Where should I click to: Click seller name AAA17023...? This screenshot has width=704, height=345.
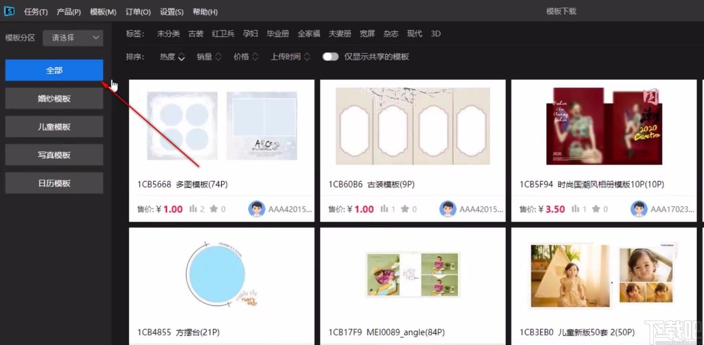[672, 209]
